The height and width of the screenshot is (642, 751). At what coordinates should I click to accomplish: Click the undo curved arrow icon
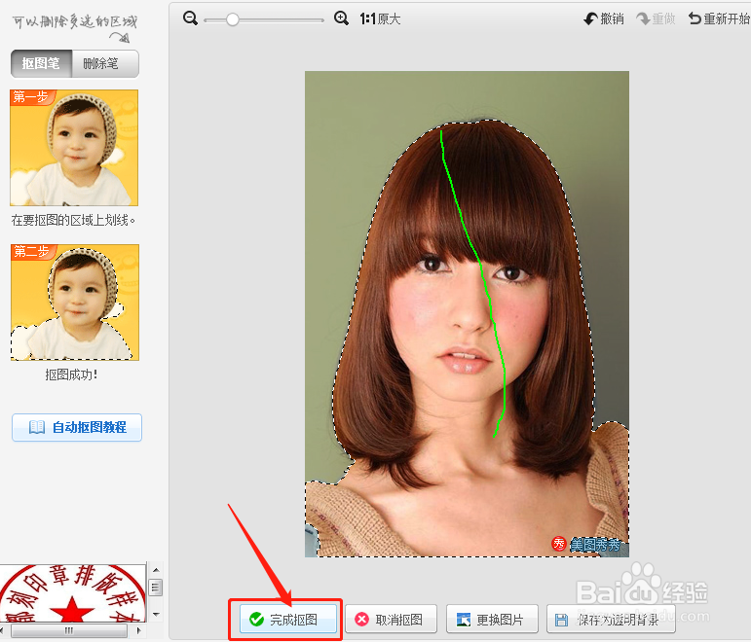(590, 18)
